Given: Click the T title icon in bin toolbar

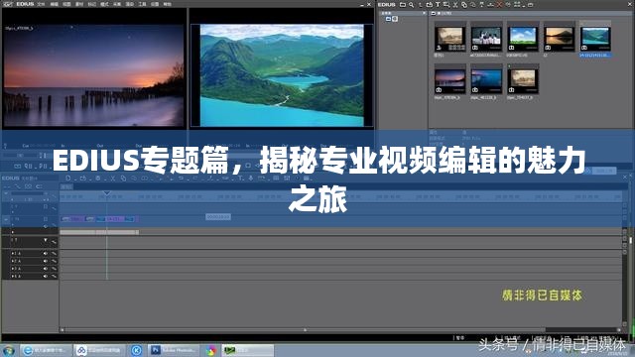Looking at the screenshot, I should coord(438,4).
